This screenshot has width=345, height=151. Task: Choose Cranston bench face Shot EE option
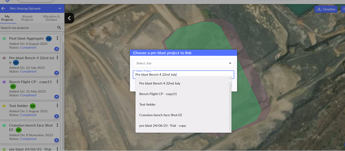point(182,115)
